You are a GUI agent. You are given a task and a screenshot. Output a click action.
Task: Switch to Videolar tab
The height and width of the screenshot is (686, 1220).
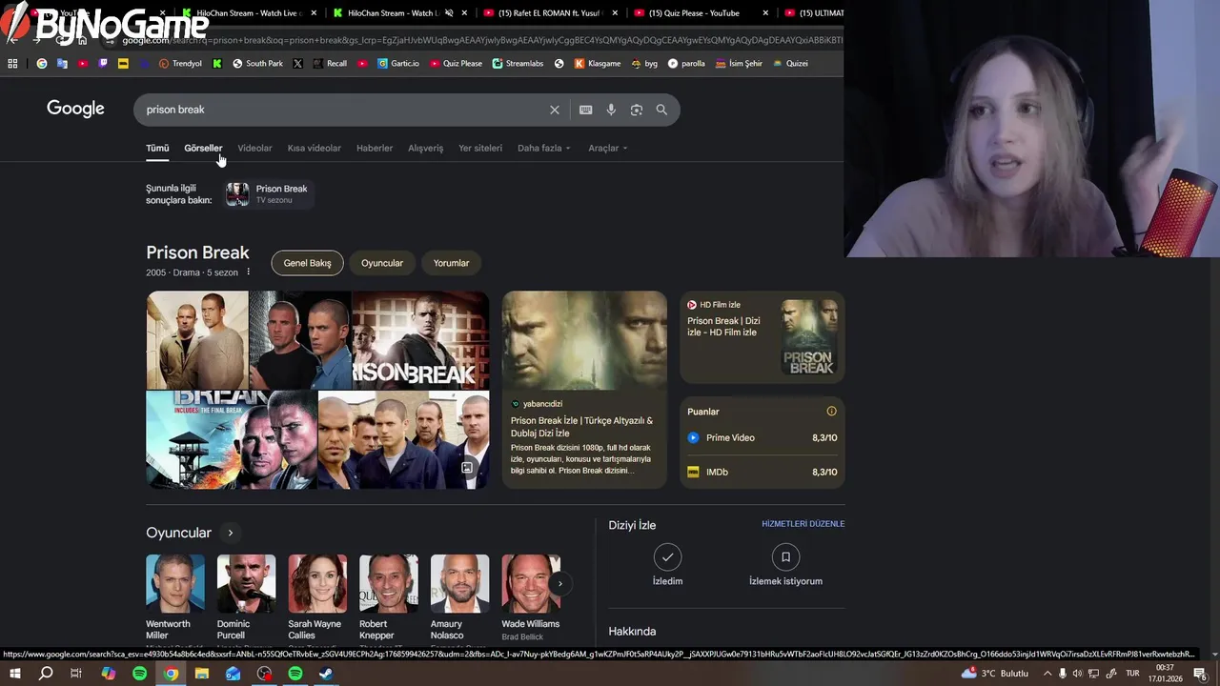point(254,148)
